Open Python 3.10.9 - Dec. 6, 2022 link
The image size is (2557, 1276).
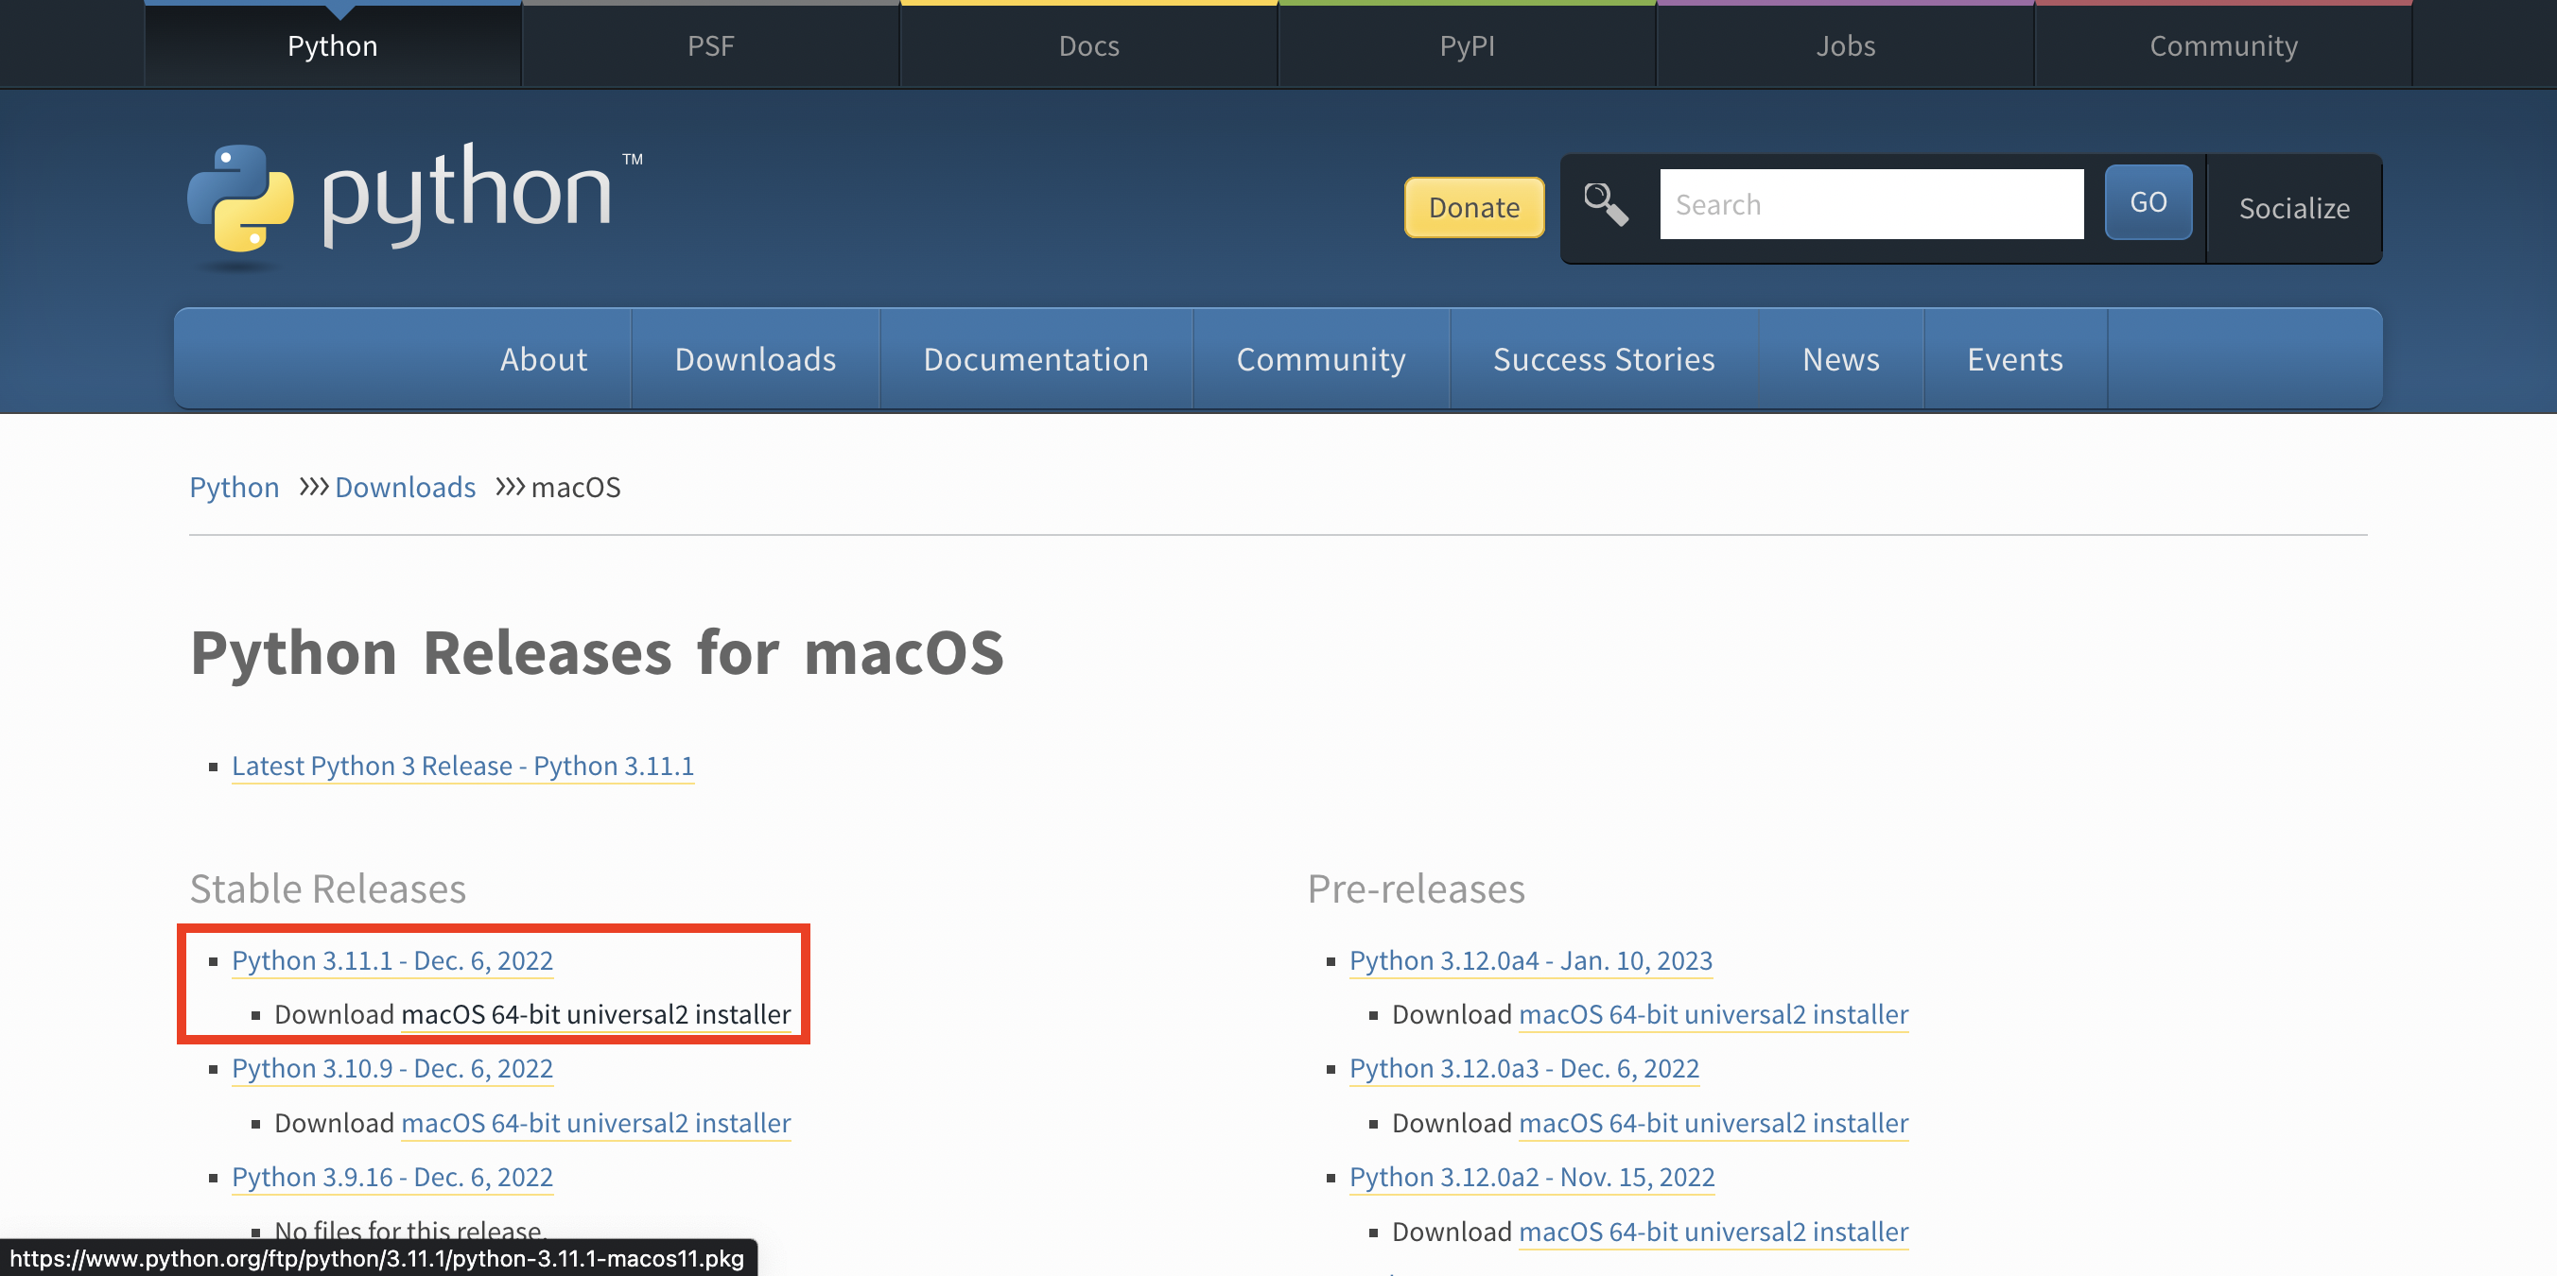[x=392, y=1068]
